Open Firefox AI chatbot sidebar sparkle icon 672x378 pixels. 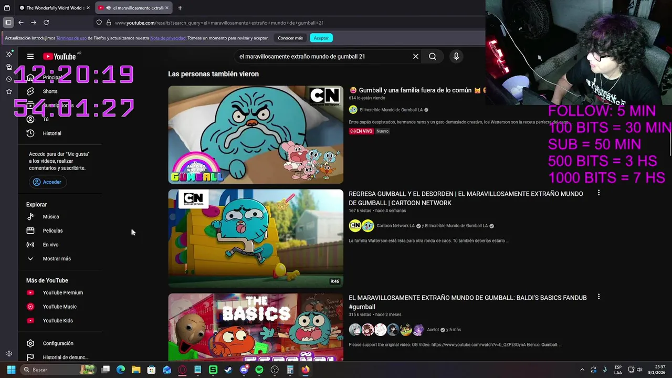click(9, 54)
